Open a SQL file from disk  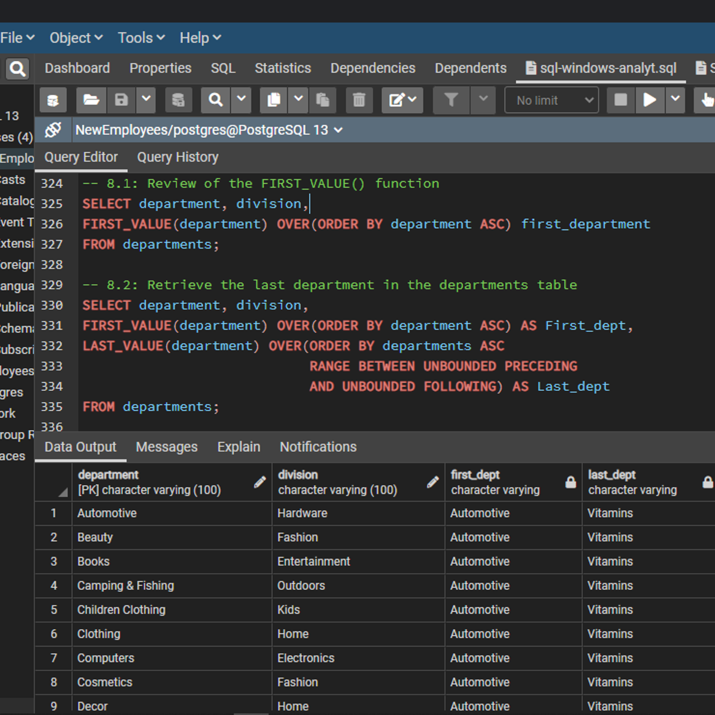click(x=91, y=100)
